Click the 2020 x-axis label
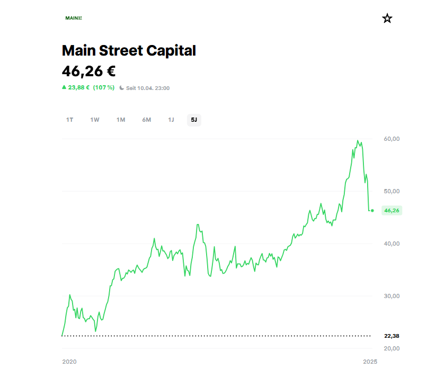 click(69, 362)
